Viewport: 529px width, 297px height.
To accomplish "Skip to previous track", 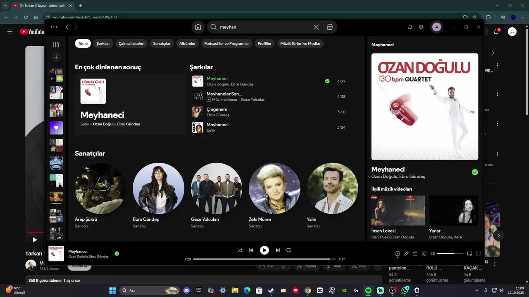I will pos(251,250).
